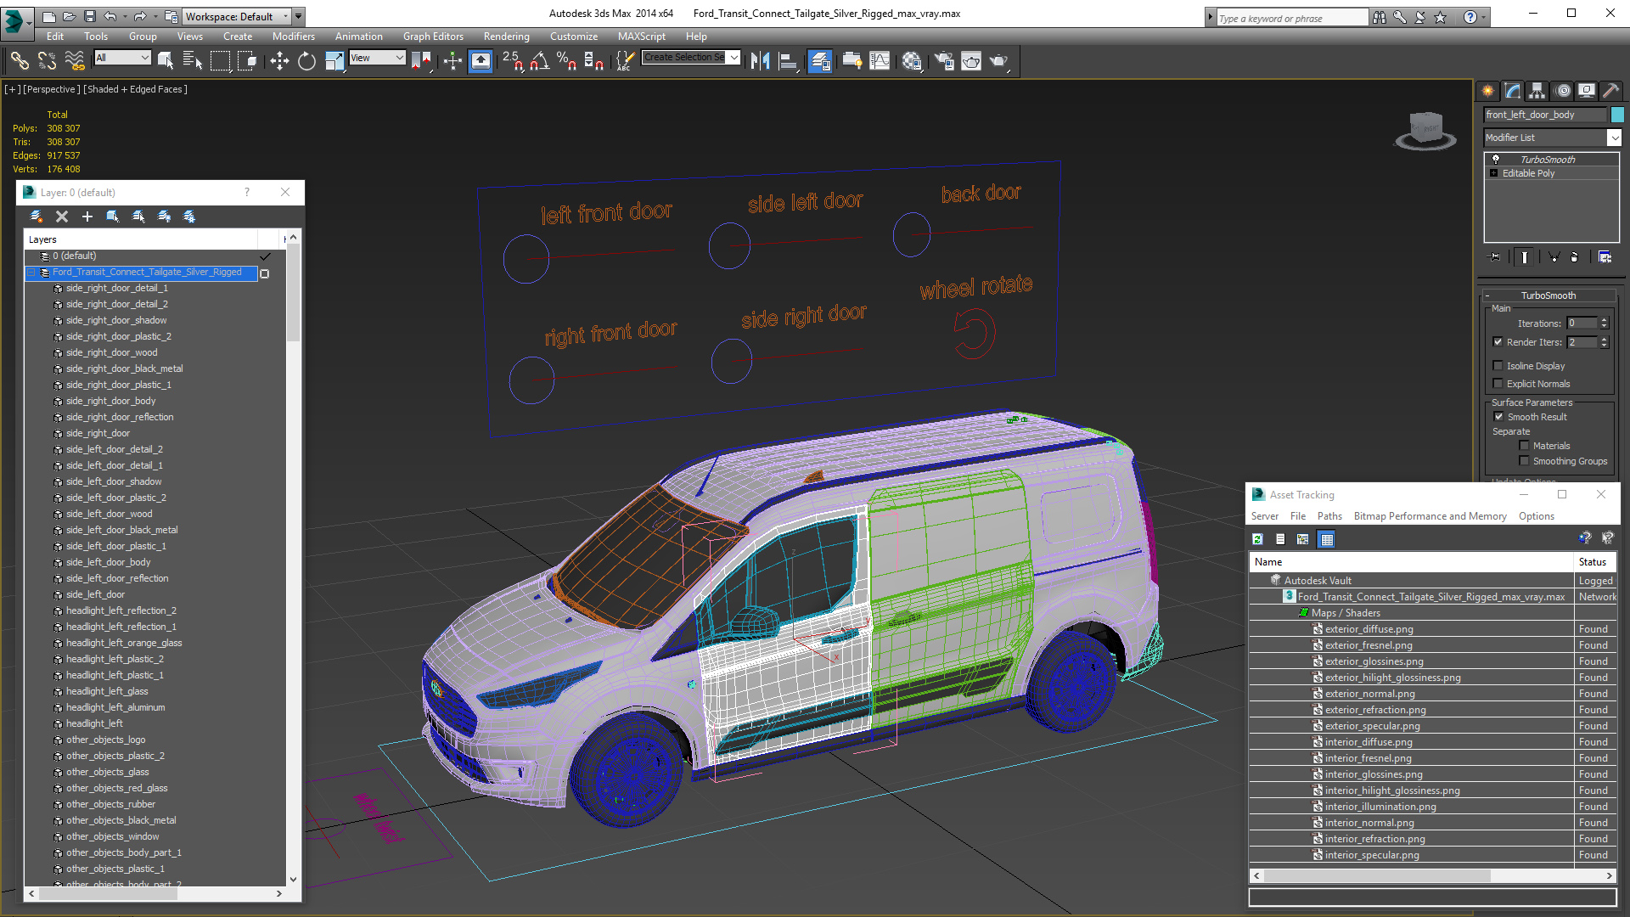Open Material Editor from toolbar
This screenshot has width=1630, height=917.
(912, 60)
